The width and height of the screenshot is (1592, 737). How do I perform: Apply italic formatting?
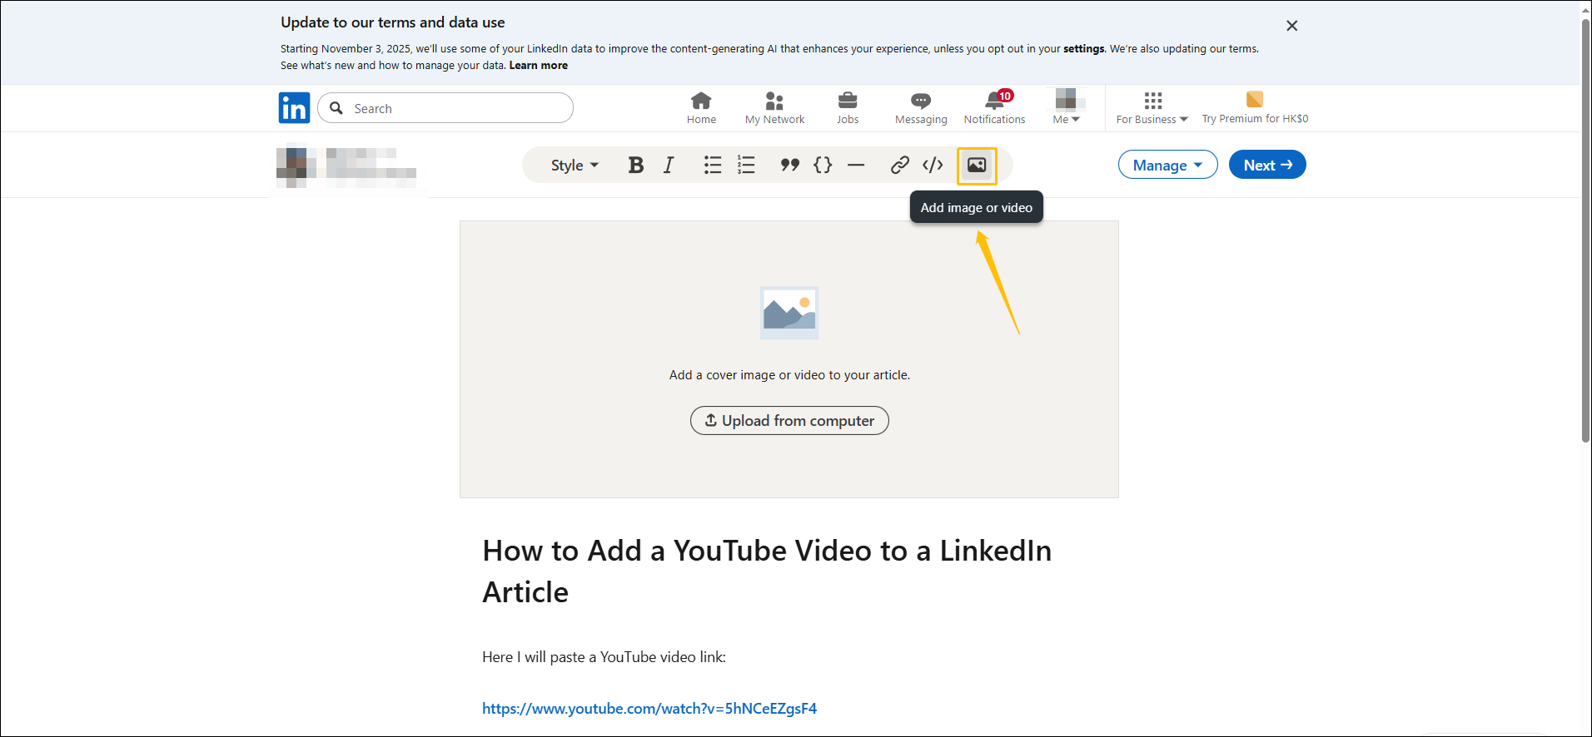[x=669, y=166]
